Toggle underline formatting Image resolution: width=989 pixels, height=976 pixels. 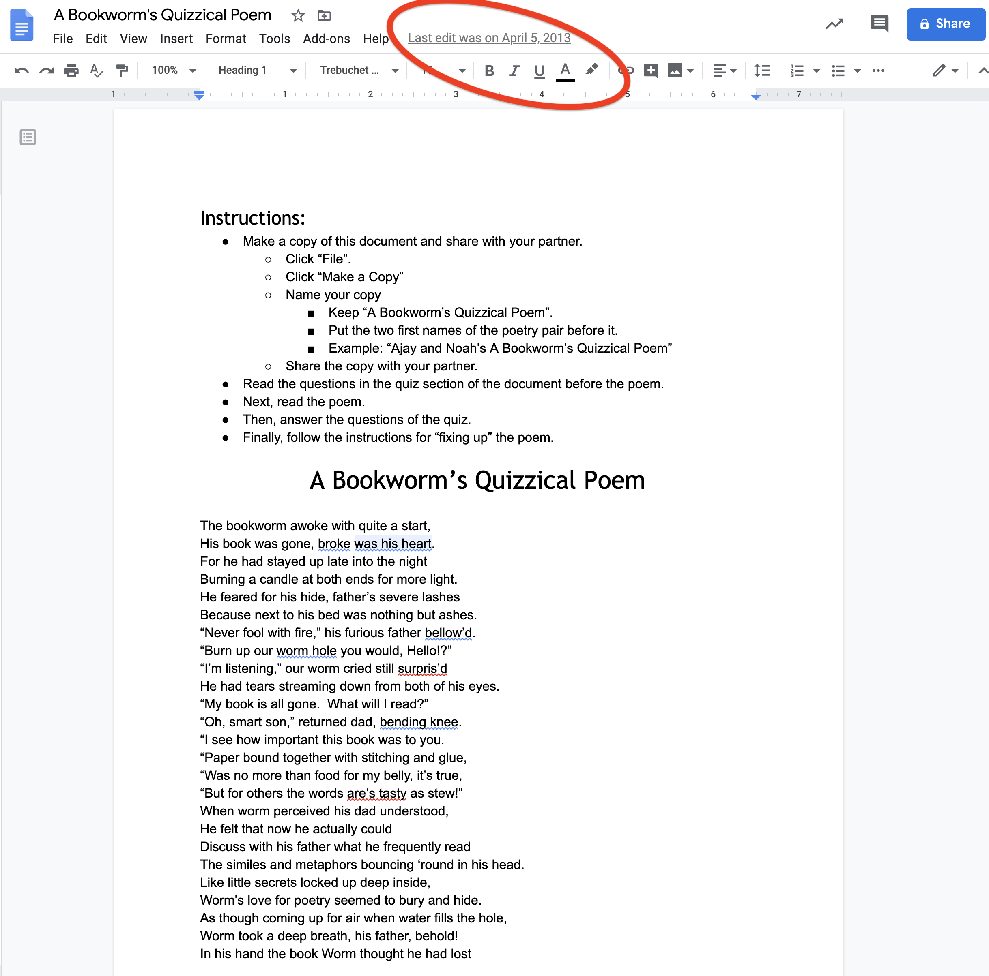point(539,71)
